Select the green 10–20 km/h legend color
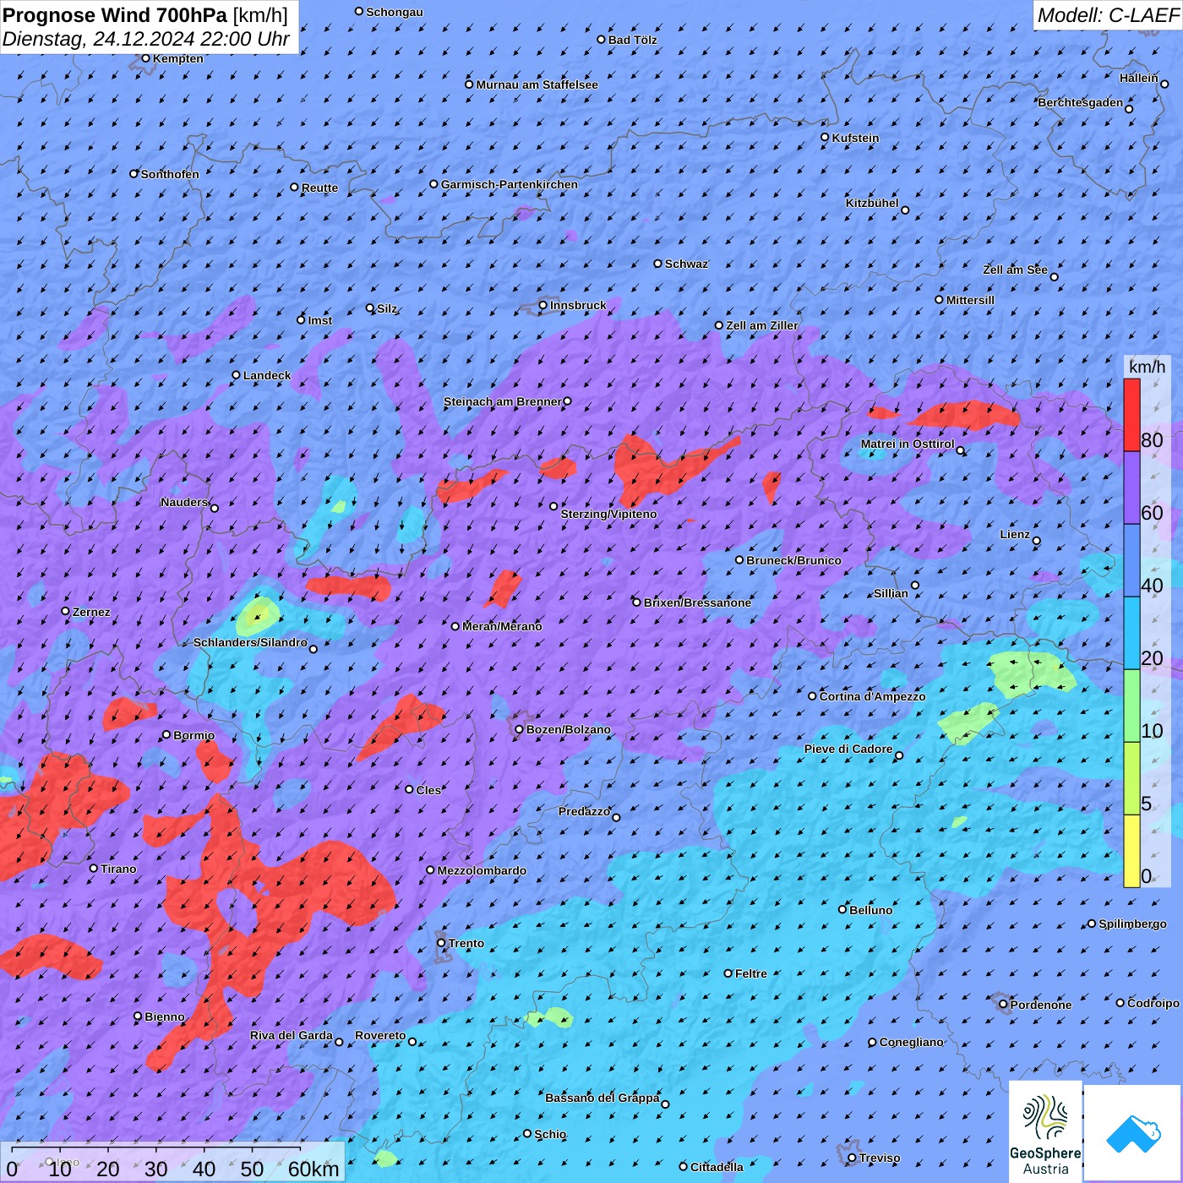1183x1183 pixels. pos(1131,706)
